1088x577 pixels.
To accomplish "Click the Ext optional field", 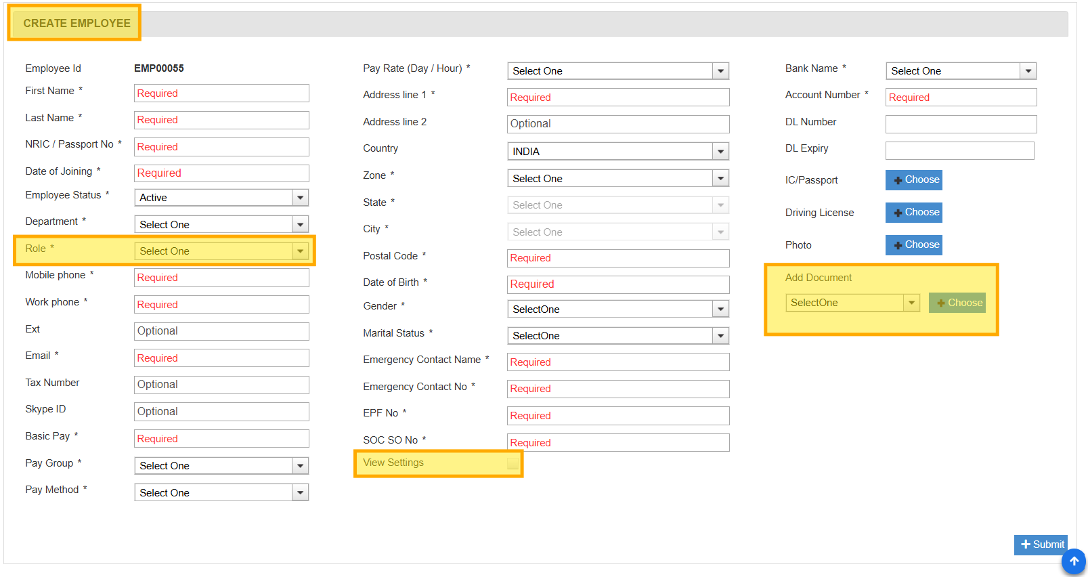I will click(221, 331).
